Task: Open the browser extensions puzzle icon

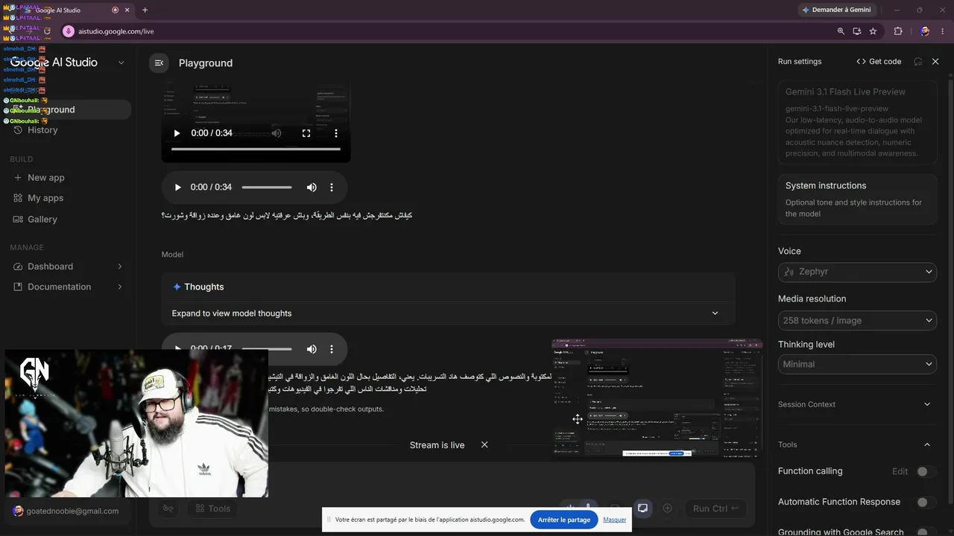Action: pyautogui.click(x=897, y=31)
